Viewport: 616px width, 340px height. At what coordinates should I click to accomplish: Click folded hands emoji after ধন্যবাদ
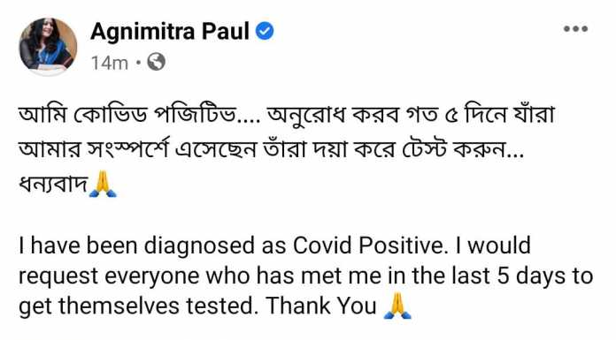point(103,184)
